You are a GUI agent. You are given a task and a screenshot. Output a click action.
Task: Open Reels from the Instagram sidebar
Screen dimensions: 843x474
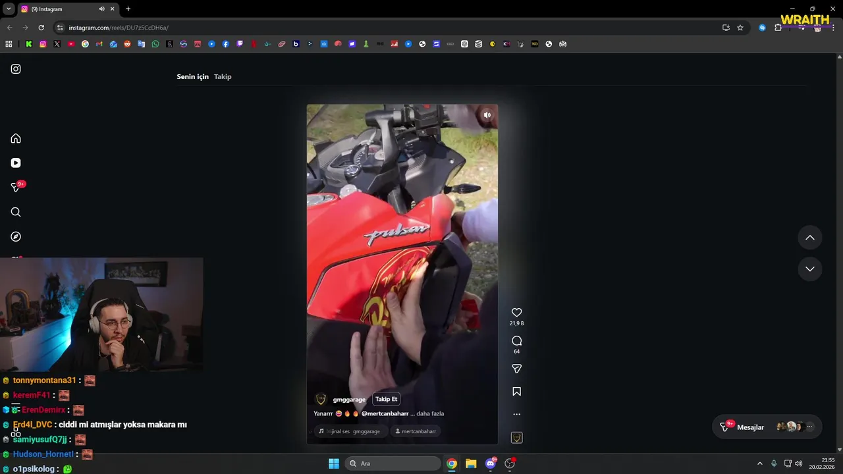pos(16,163)
